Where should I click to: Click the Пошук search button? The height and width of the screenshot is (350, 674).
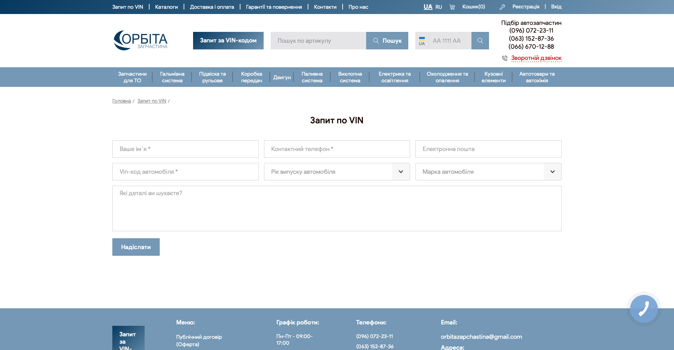tap(387, 41)
